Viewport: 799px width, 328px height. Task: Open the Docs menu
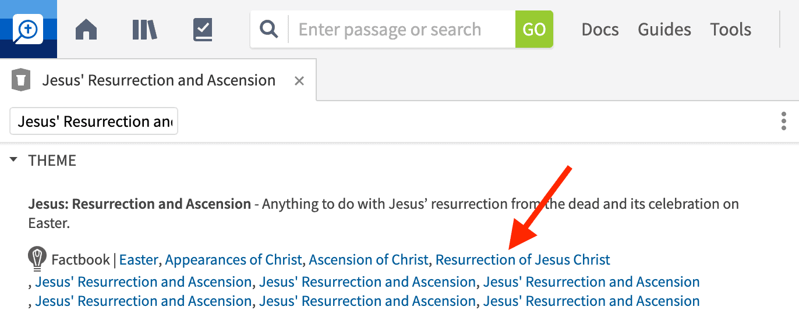tap(600, 29)
